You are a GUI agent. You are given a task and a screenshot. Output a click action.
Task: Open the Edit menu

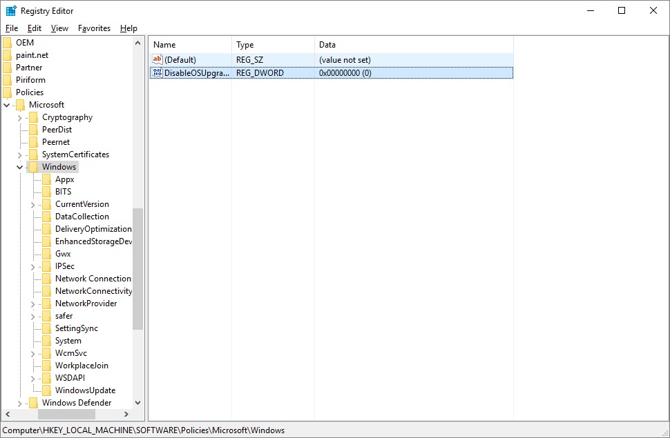coord(35,28)
